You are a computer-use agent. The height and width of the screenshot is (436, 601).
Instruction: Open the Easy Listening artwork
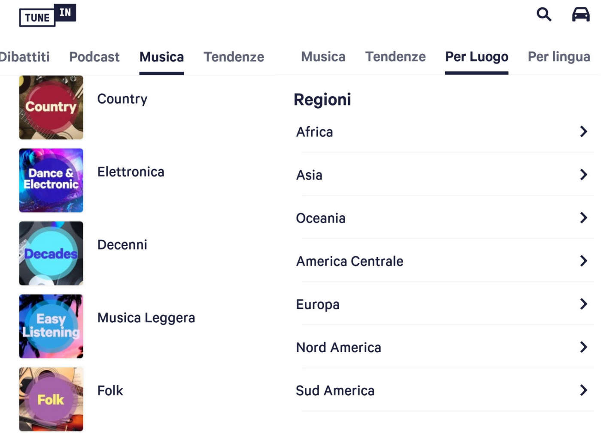(51, 326)
